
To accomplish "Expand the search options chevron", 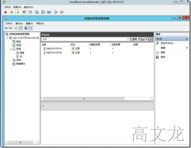I will click(x=151, y=39).
